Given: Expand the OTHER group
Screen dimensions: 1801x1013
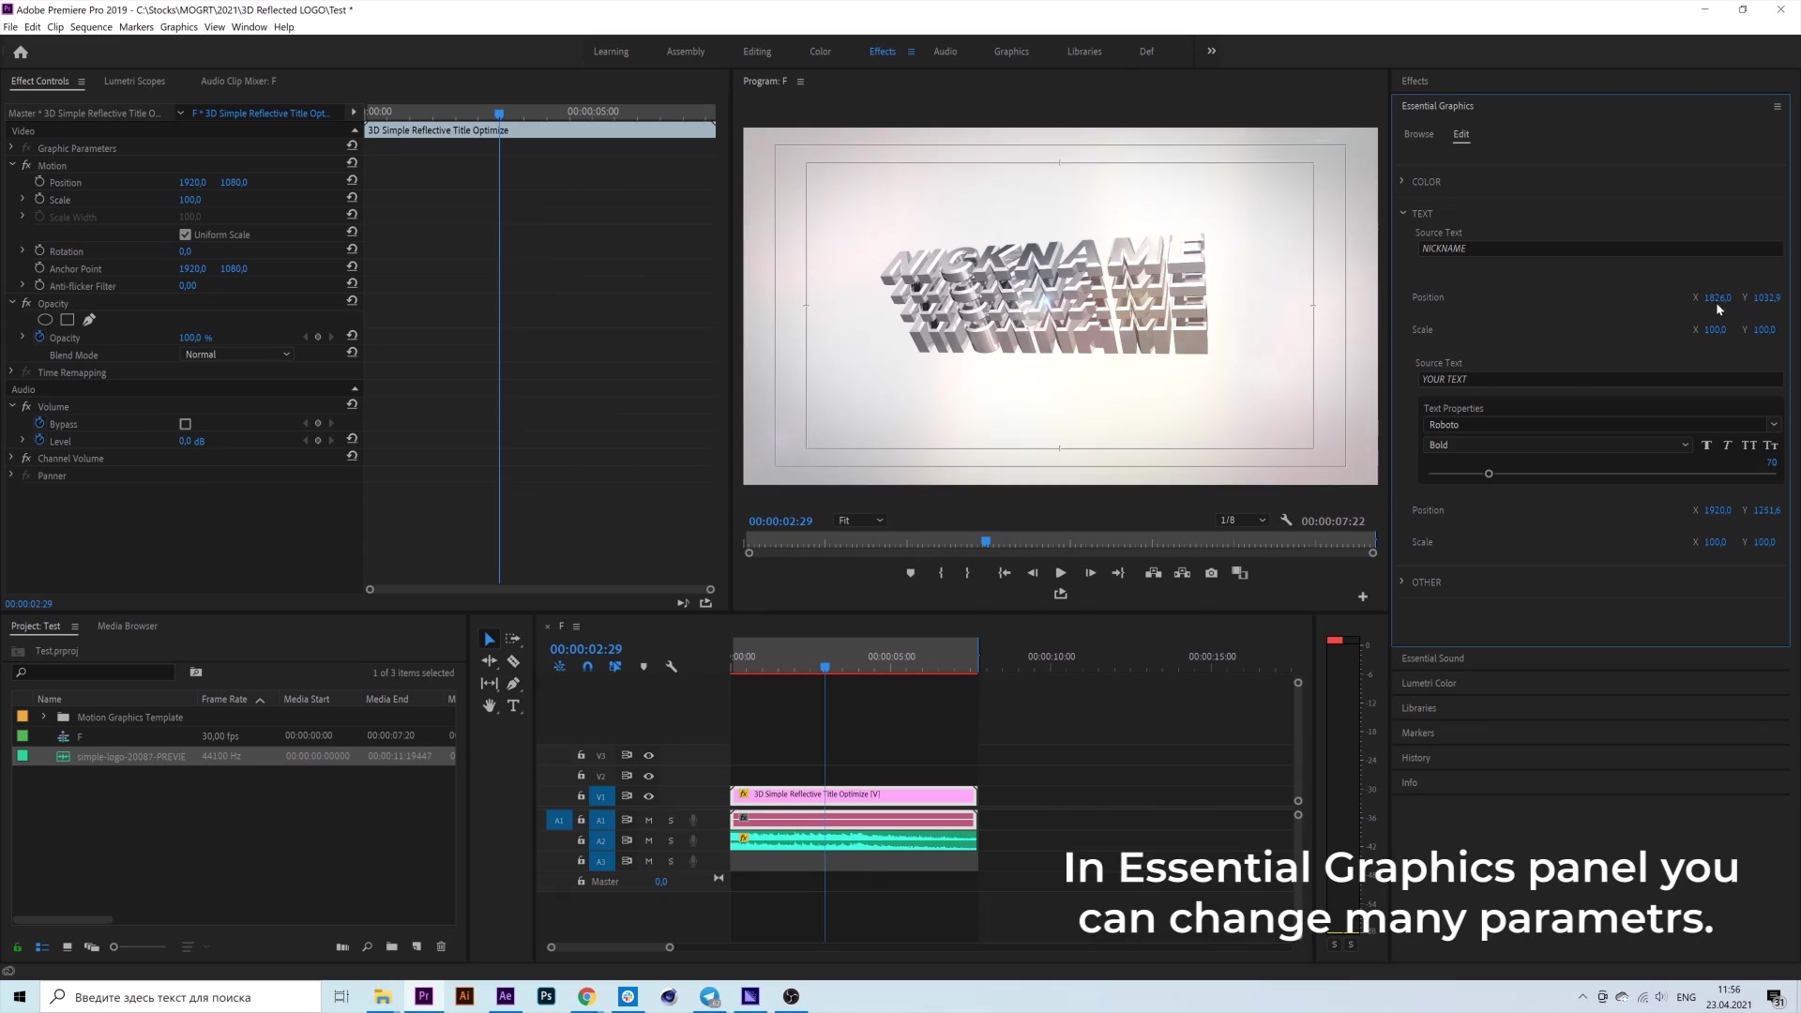Looking at the screenshot, I should pyautogui.click(x=1402, y=582).
